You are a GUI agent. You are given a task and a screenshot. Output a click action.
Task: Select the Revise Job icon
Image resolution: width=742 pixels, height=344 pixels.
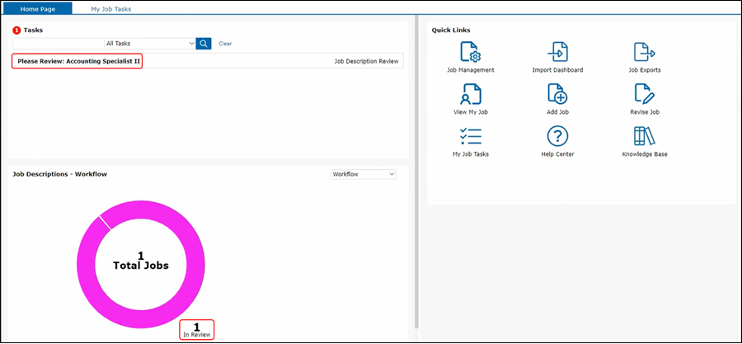click(644, 94)
